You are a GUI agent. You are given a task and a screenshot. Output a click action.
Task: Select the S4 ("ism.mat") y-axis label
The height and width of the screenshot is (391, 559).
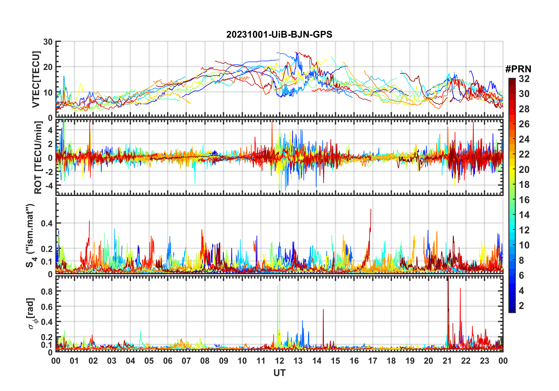point(30,235)
